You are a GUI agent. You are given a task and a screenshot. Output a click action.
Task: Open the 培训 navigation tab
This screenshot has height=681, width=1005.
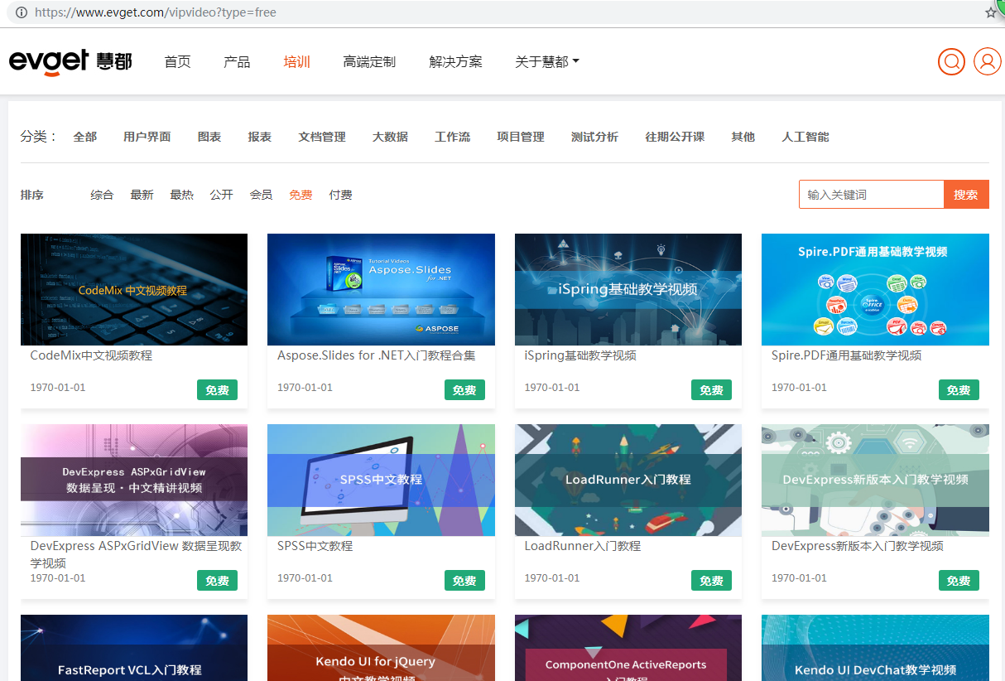point(296,62)
